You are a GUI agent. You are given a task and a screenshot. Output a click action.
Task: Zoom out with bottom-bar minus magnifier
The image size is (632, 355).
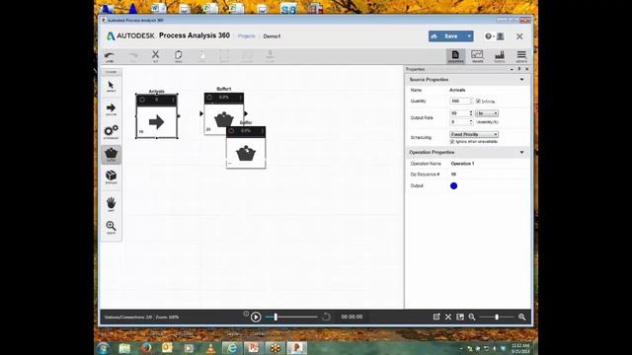[x=472, y=318]
